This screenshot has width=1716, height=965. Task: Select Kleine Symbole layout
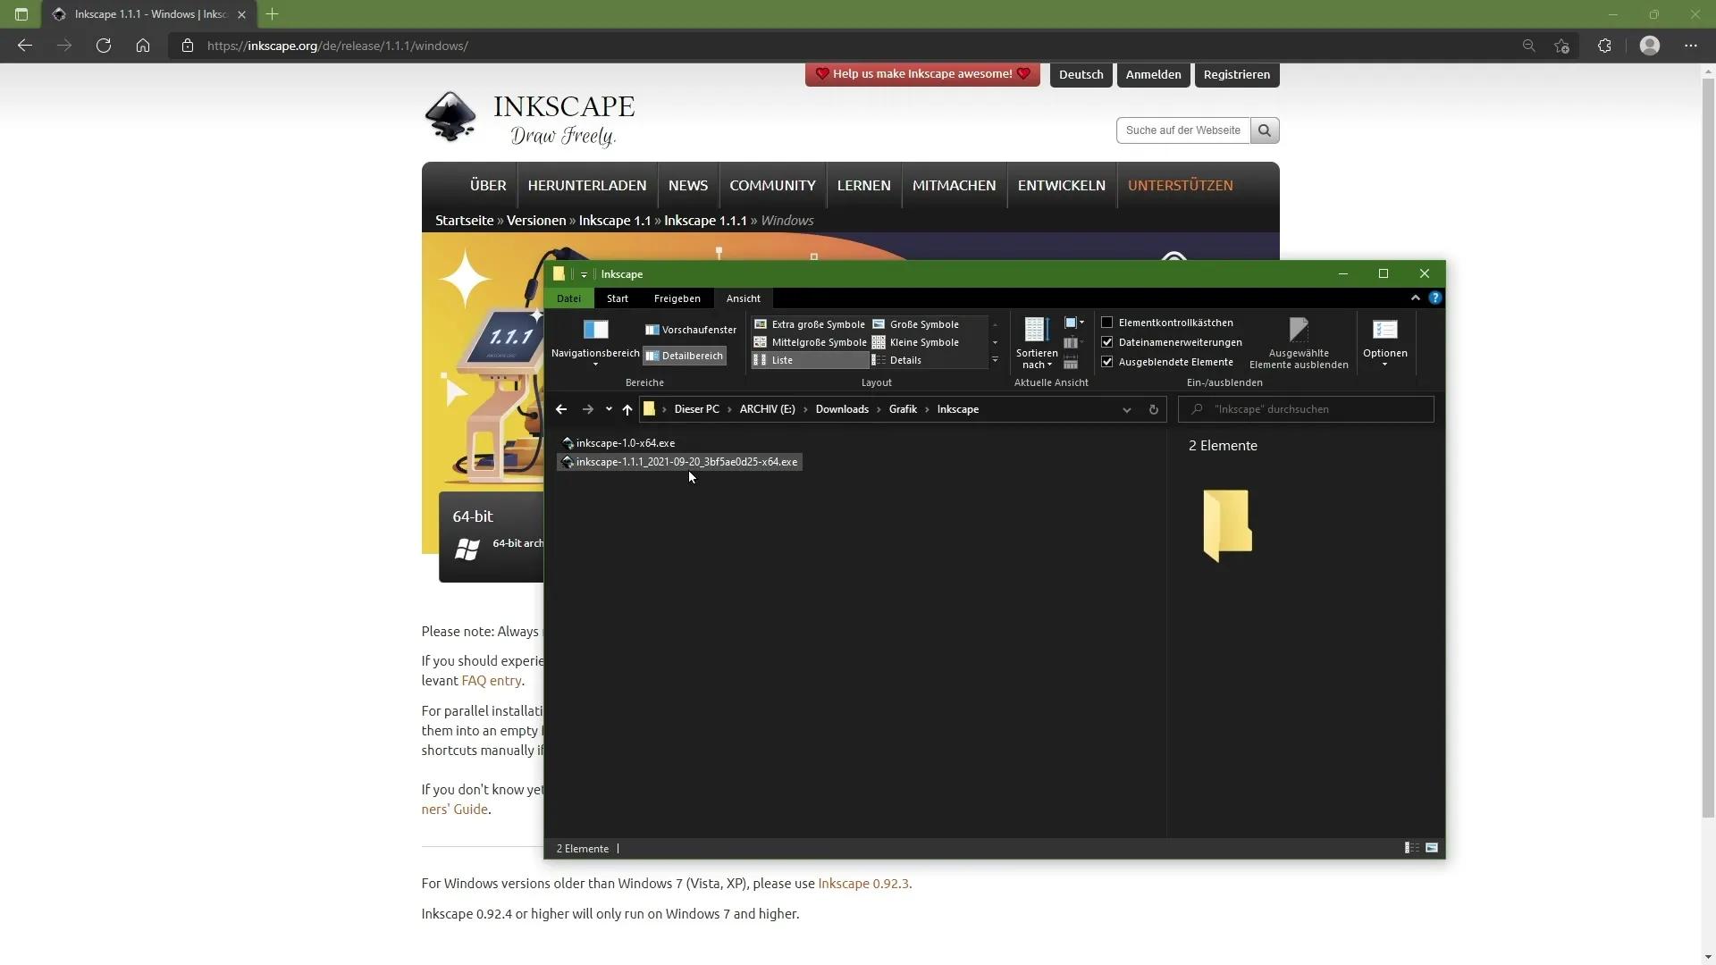(x=916, y=342)
